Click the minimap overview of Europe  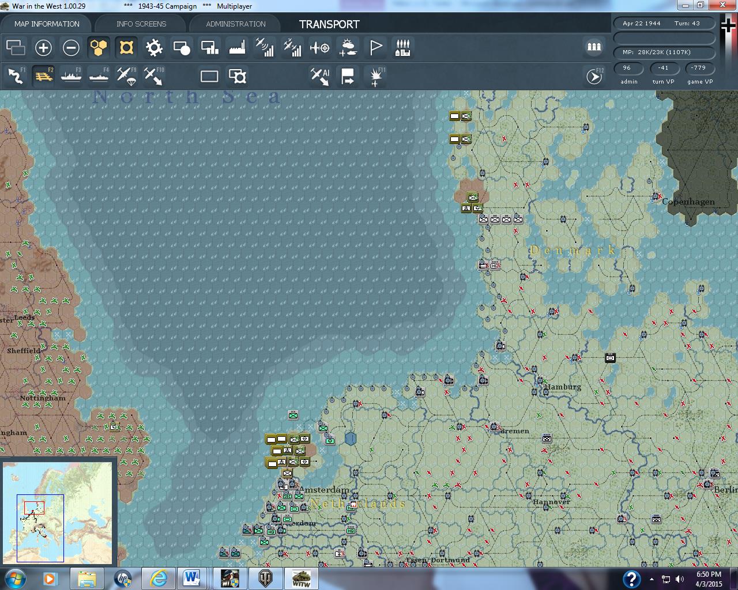[58, 513]
